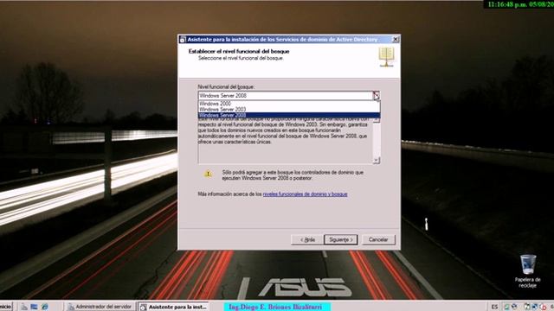Launch Internet Explorer from quick launch

tap(45, 307)
